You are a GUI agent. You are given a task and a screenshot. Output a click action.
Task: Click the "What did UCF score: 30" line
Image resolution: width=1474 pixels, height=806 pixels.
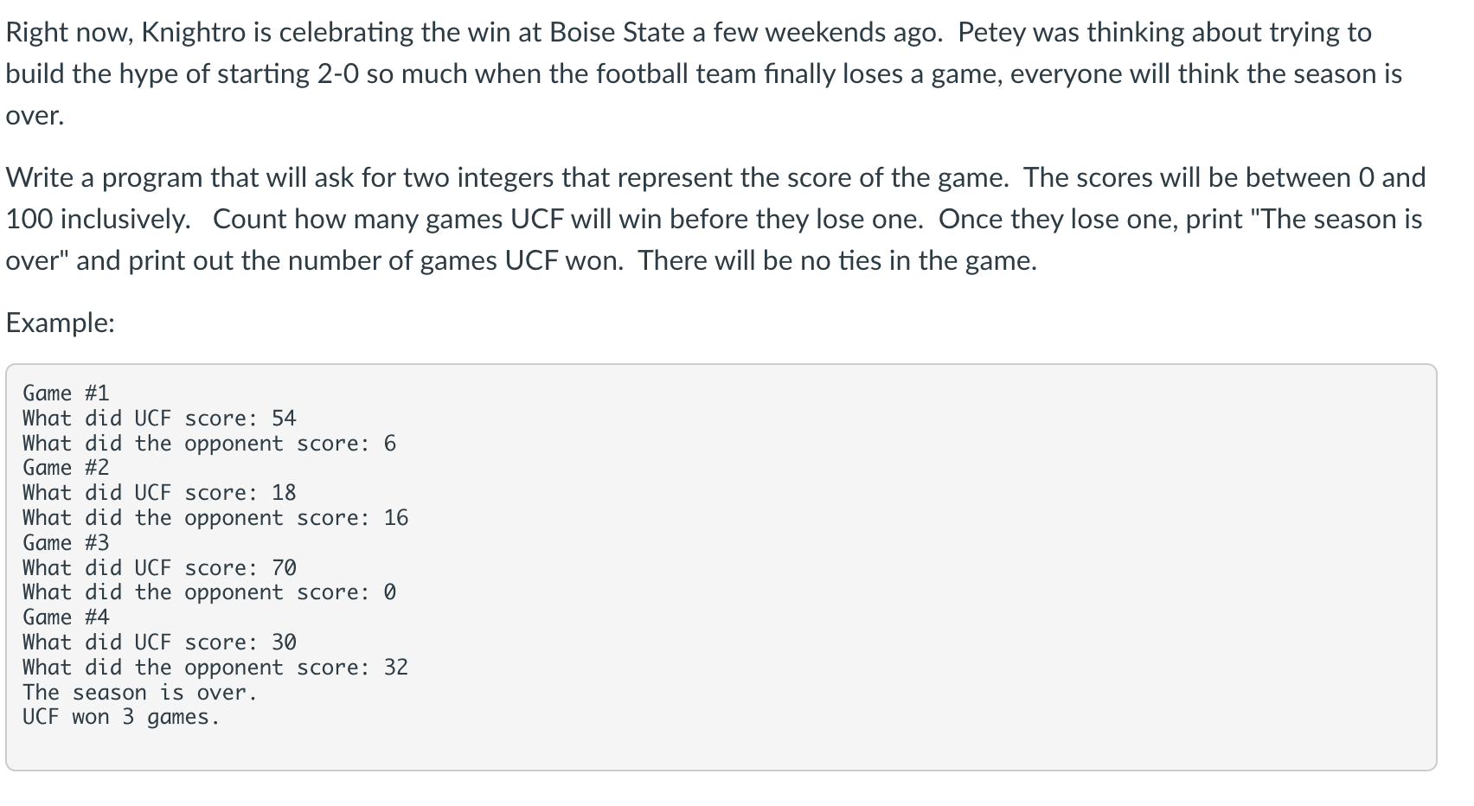(x=159, y=643)
